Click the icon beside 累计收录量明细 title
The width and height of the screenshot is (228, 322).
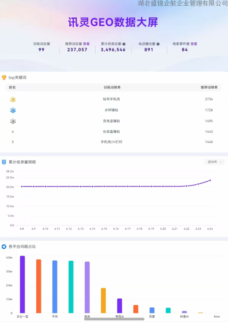tap(4, 162)
